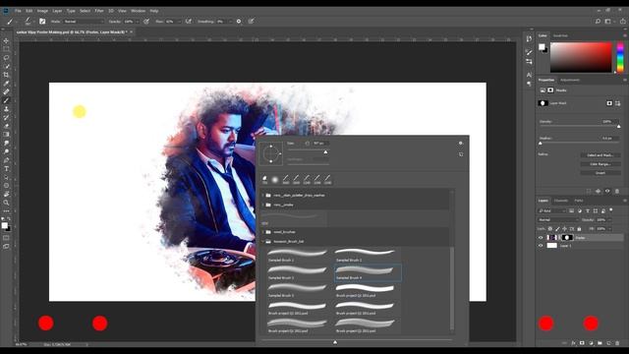Create a new group folder icon

tap(600, 343)
